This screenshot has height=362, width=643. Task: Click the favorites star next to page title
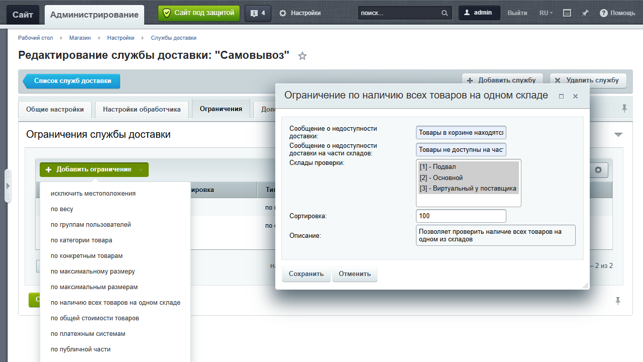point(302,56)
